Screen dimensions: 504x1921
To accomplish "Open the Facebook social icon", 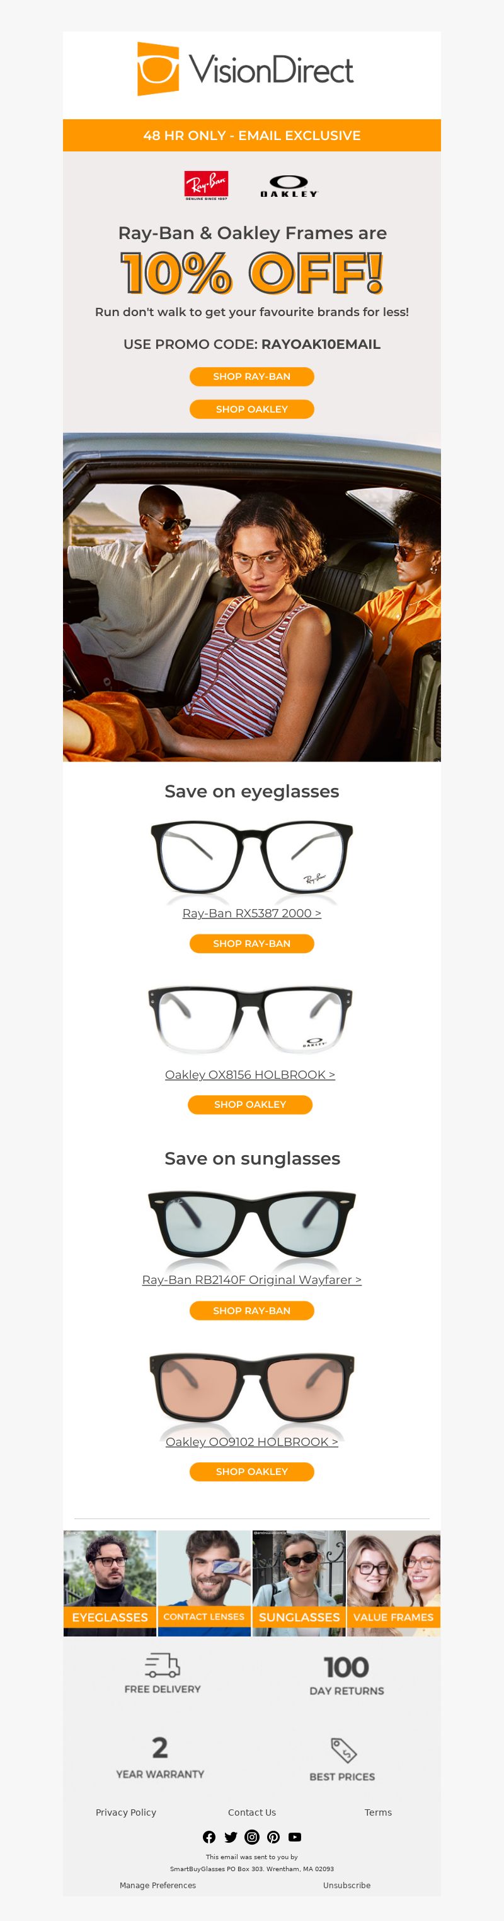I will [209, 1836].
